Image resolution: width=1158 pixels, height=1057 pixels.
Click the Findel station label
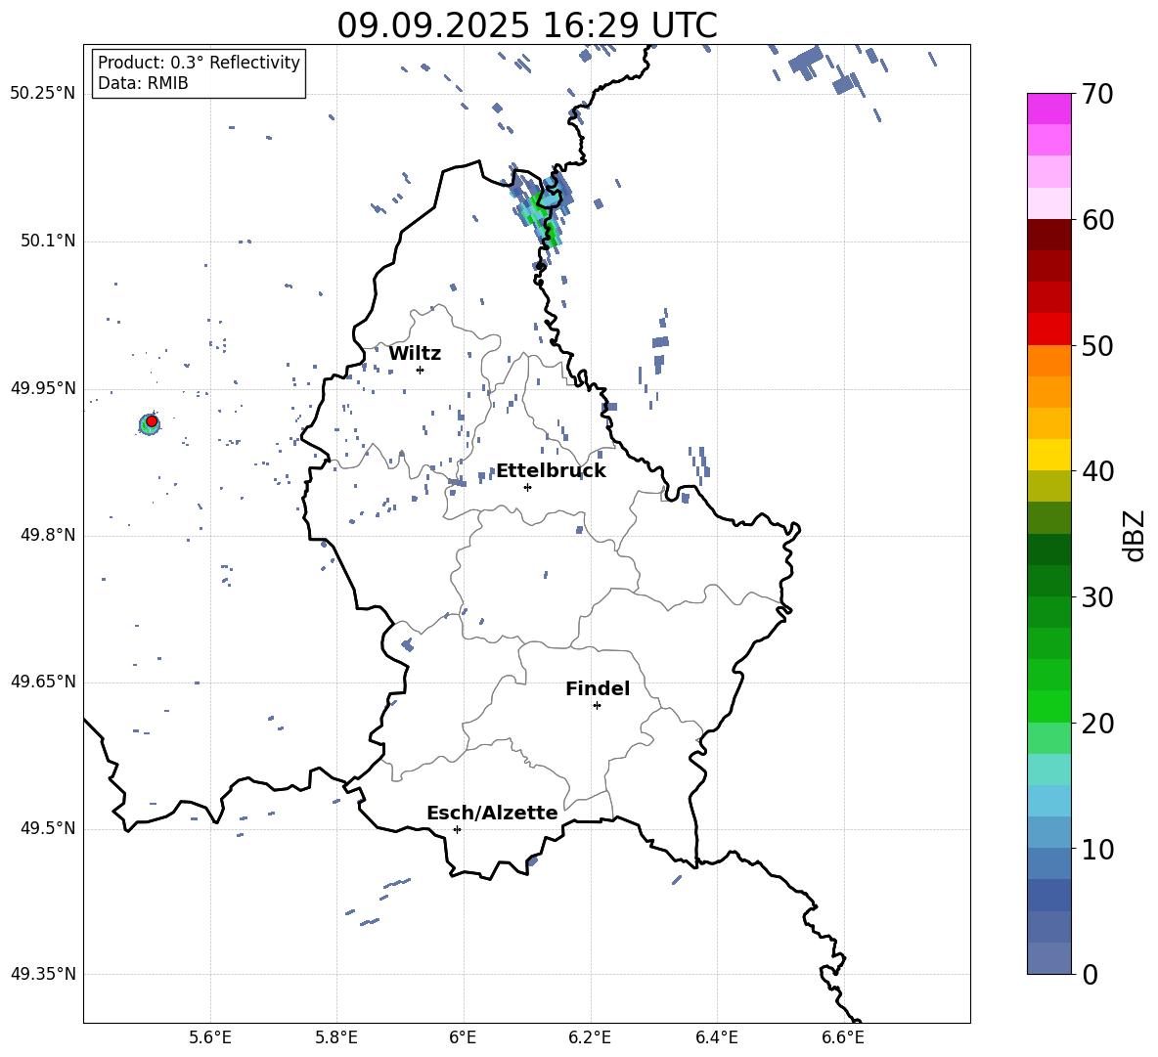coord(598,688)
